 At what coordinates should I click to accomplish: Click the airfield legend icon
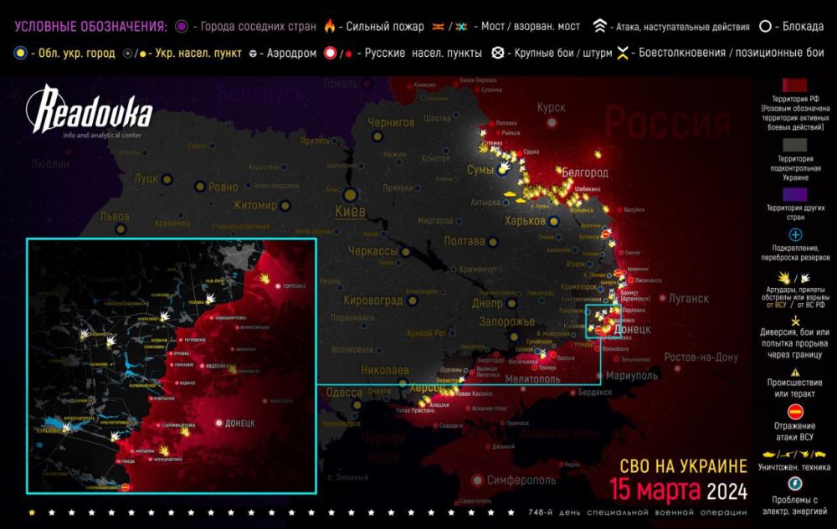[x=251, y=54]
